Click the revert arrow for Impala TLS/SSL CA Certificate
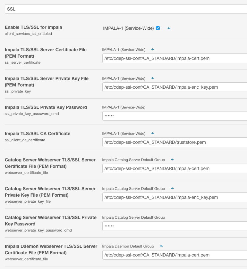247x269 pixels. [x=153, y=134]
